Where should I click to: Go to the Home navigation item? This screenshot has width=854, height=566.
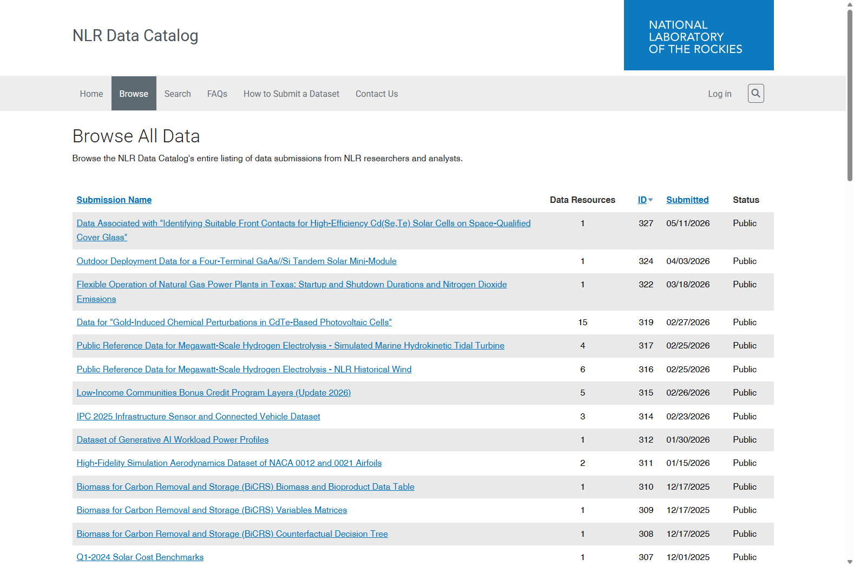(91, 94)
